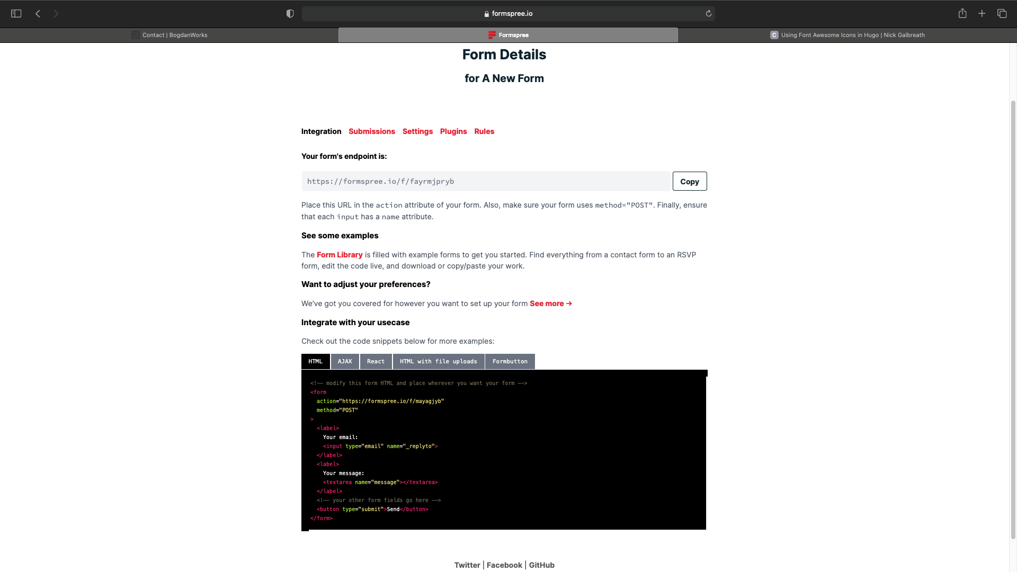Image resolution: width=1017 pixels, height=572 pixels.
Task: Open the Share icon in toolbar
Action: [962, 14]
